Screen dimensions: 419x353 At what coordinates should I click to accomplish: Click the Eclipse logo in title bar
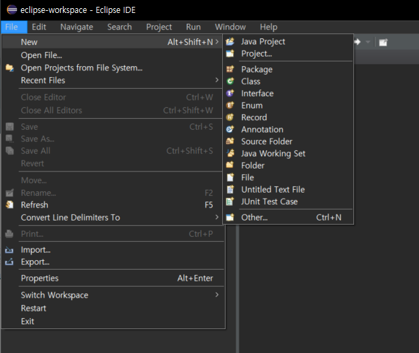[12, 10]
